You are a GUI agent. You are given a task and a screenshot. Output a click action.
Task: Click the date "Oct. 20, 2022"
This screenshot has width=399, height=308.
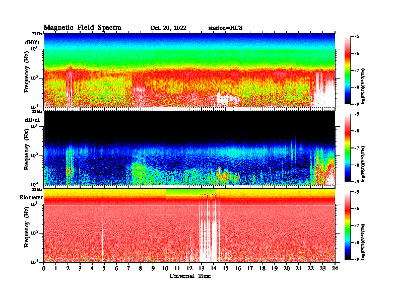point(168,28)
